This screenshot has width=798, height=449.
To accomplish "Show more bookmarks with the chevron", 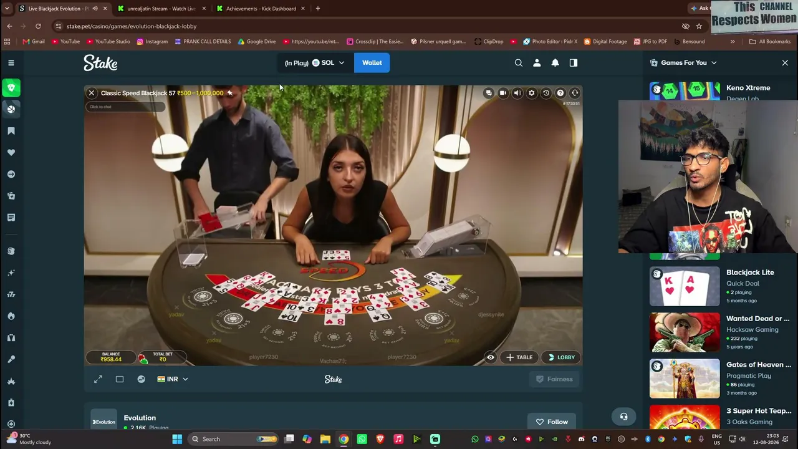I will [x=733, y=42].
